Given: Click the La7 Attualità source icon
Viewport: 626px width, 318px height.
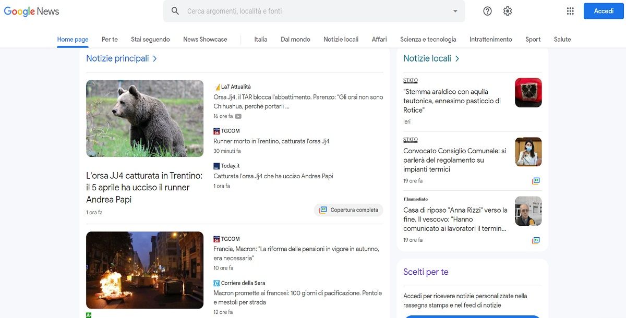Looking at the screenshot, I should click(x=216, y=87).
